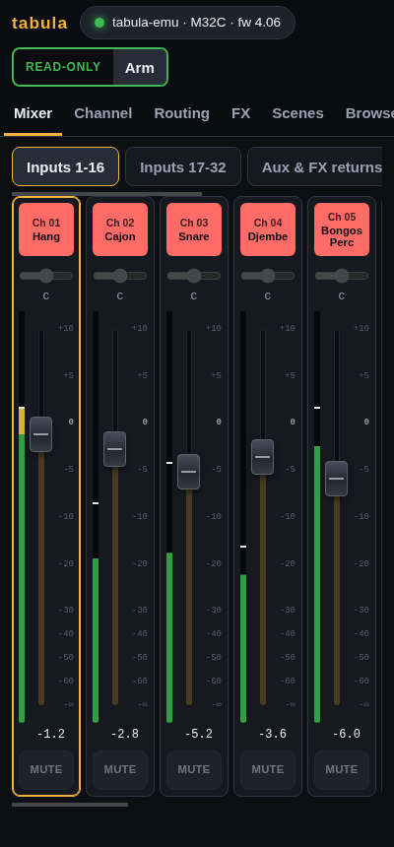Image resolution: width=394 pixels, height=847 pixels.
Task: Click the Ch 03 Snare pan slider
Action: (x=194, y=276)
